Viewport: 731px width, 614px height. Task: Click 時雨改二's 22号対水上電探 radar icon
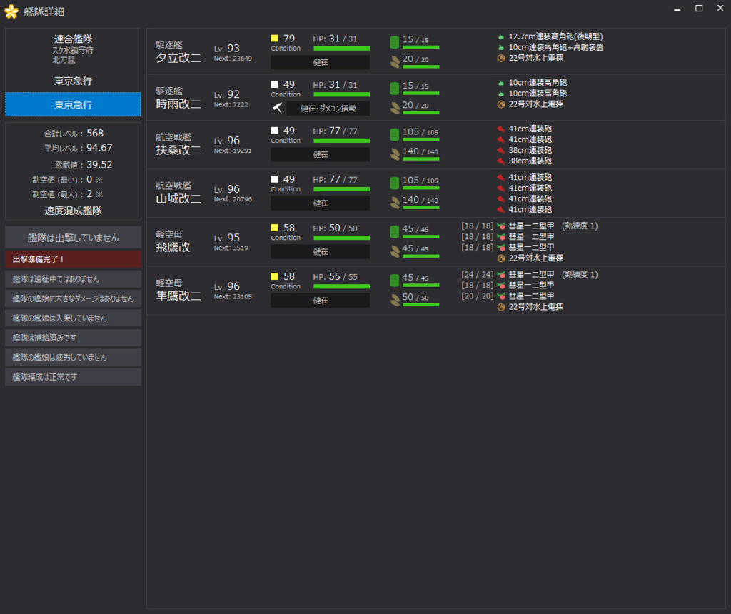501,104
